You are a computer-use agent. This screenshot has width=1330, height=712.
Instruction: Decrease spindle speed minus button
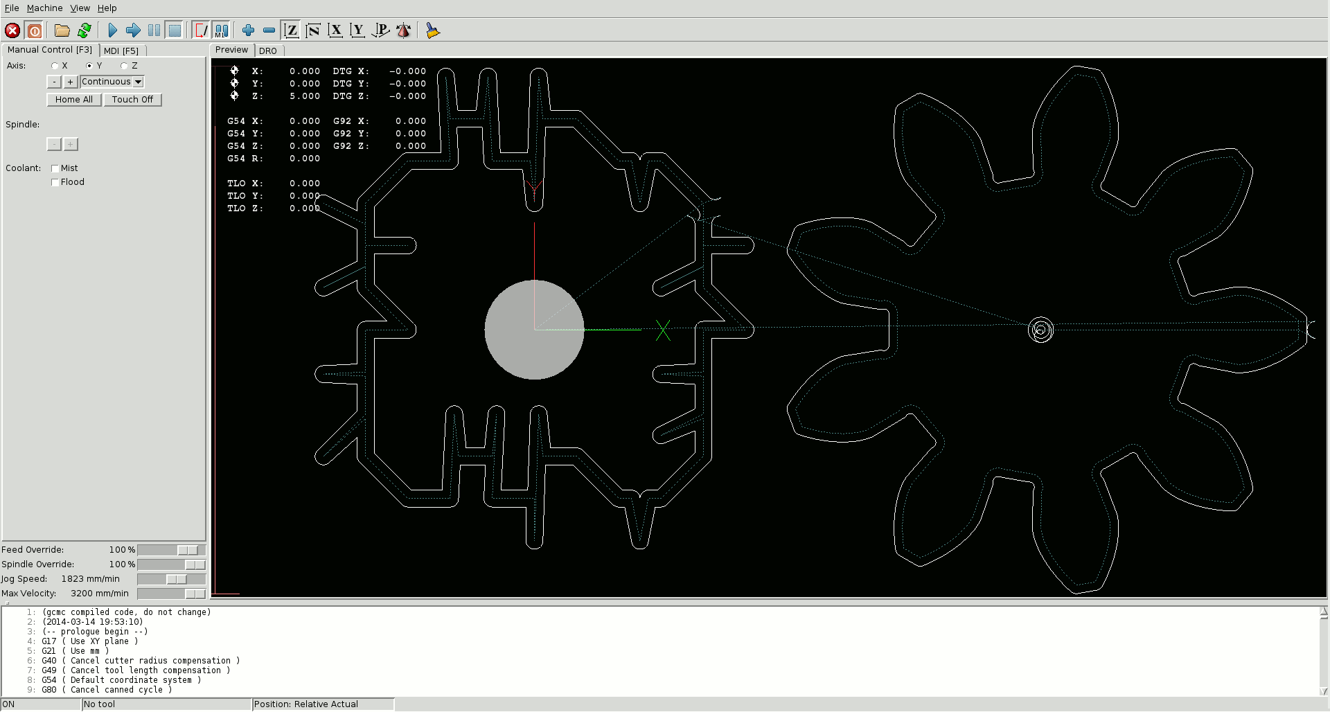pyautogui.click(x=54, y=144)
